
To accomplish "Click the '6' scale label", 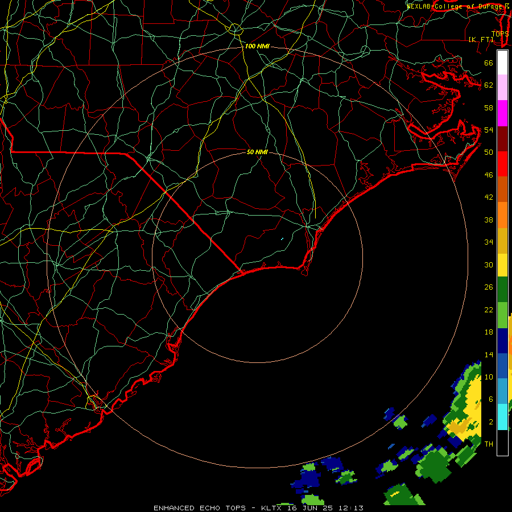I will pyautogui.click(x=491, y=399).
